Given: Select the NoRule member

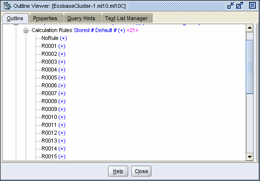Looking at the screenshot, I should pyautogui.click(x=54, y=38).
